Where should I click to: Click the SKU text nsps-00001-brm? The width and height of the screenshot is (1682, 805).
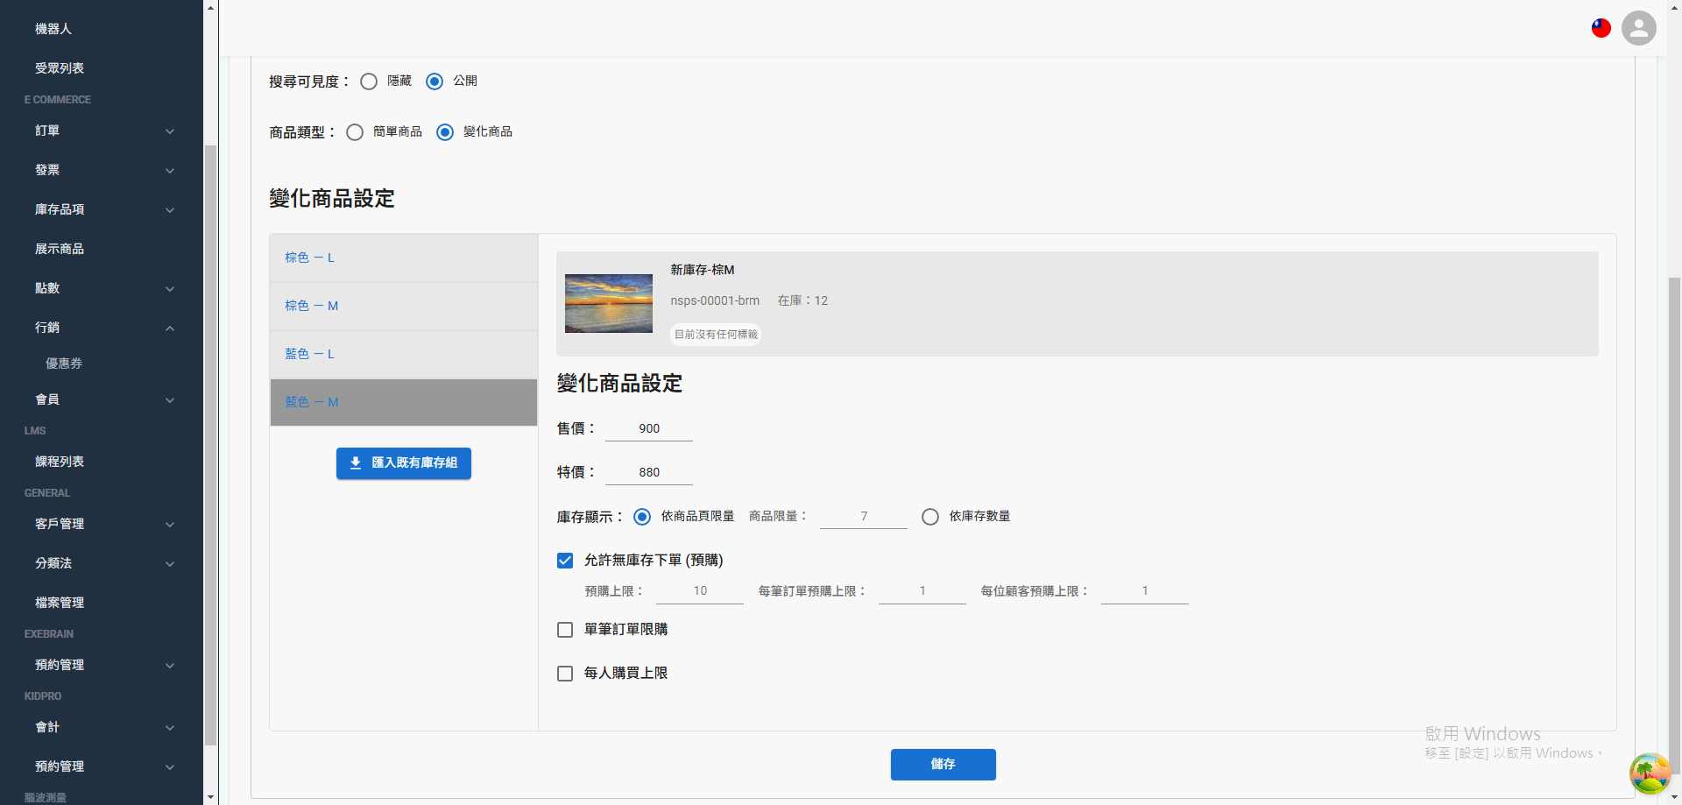[x=715, y=300]
